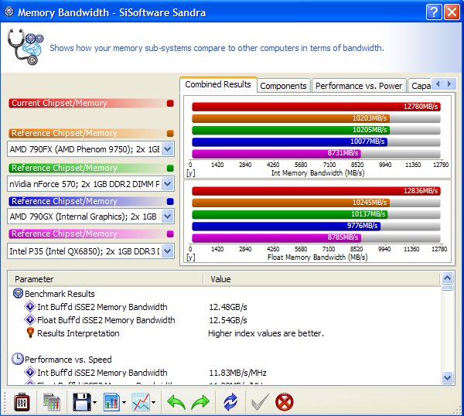
Task: Click the Higher index values are better text
Action: (x=266, y=333)
